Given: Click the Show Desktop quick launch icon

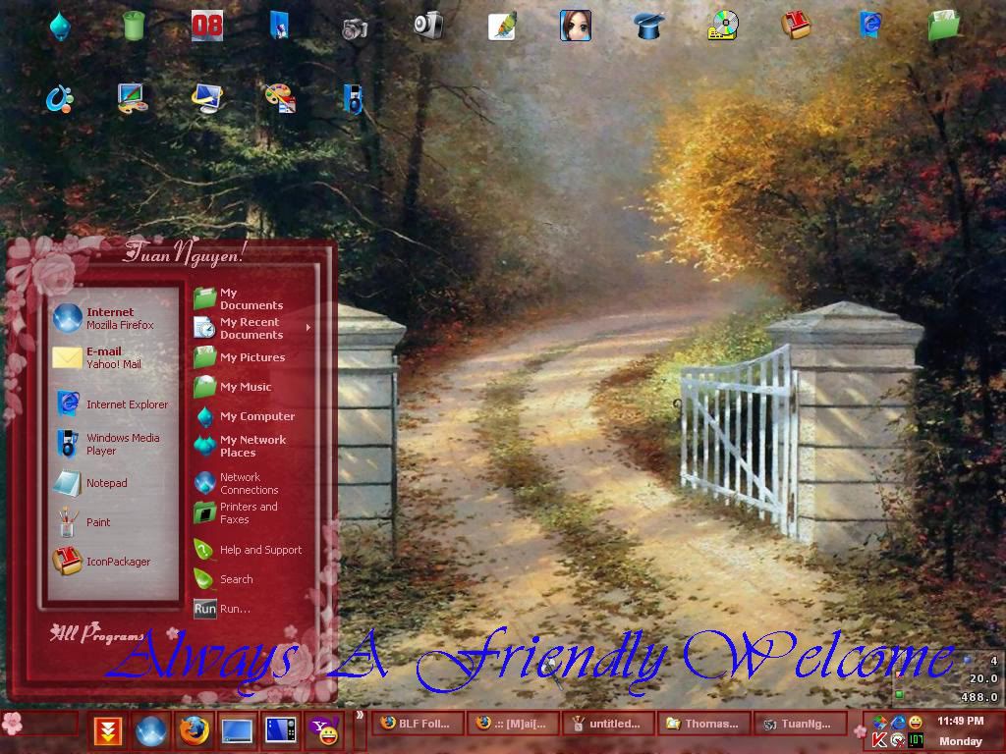Looking at the screenshot, I should [237, 730].
